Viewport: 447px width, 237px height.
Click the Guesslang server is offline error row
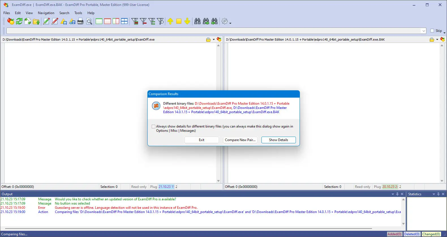pos(200,208)
